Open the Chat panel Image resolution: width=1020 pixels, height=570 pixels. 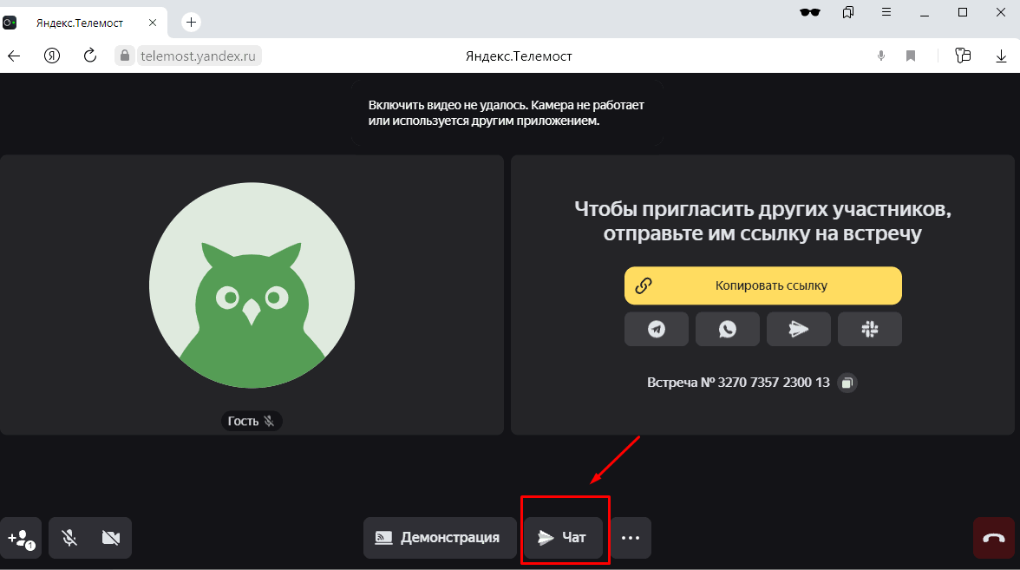(x=564, y=538)
